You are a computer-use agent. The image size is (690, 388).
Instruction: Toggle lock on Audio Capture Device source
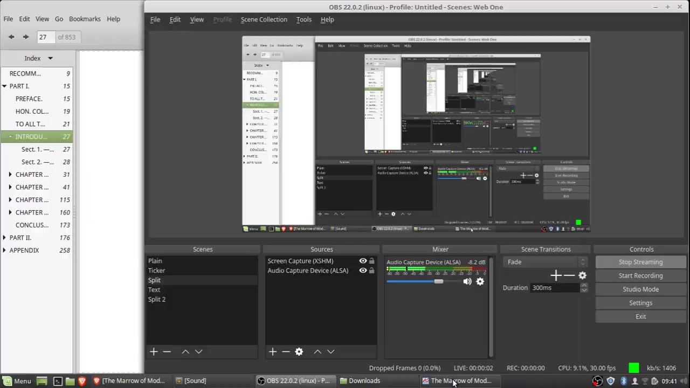tap(371, 271)
